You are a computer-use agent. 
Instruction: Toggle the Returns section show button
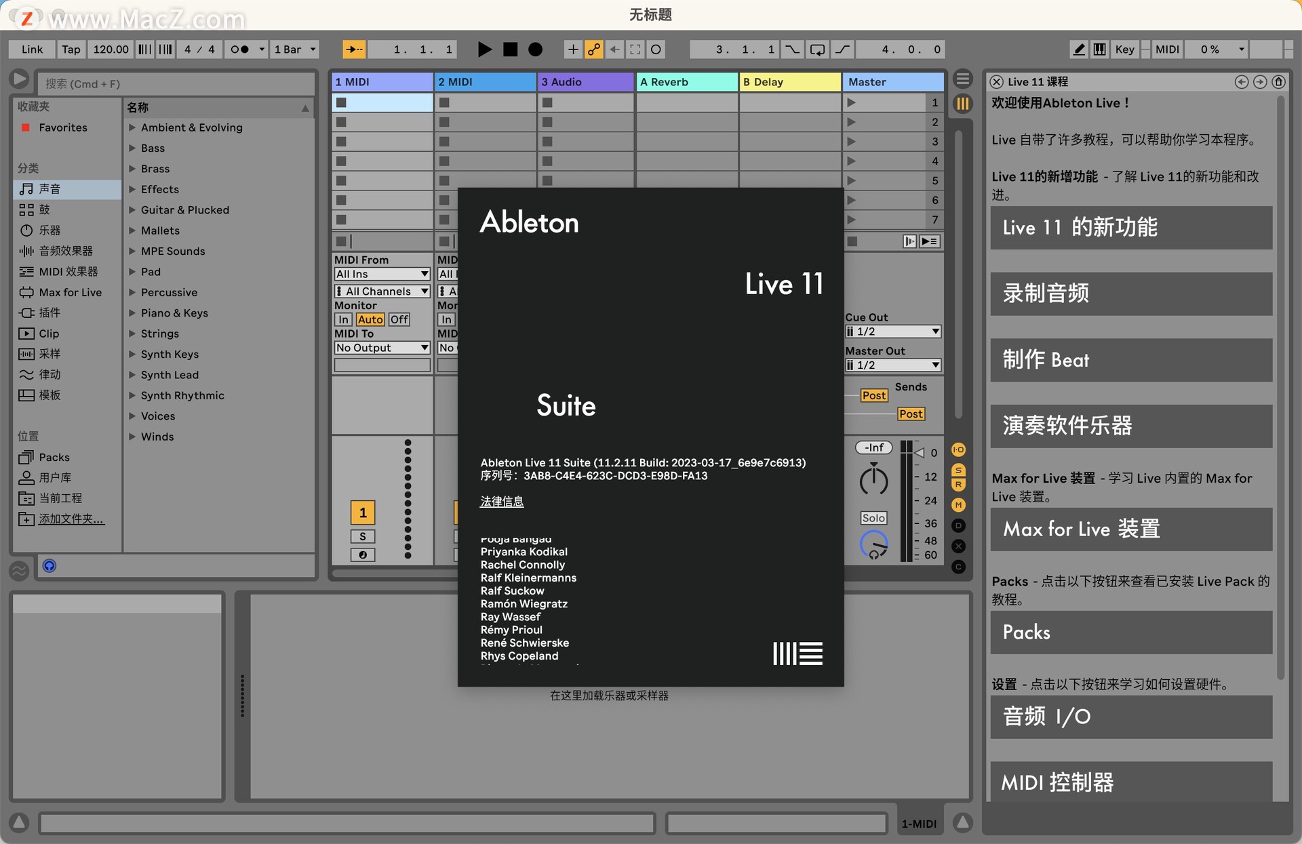pyautogui.click(x=958, y=485)
